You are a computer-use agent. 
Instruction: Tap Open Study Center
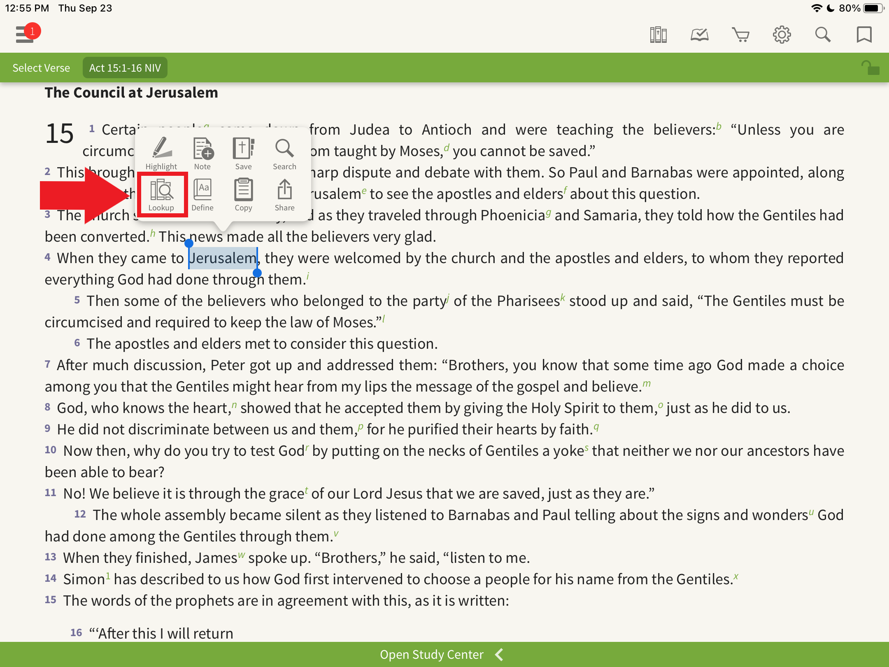click(x=432, y=654)
